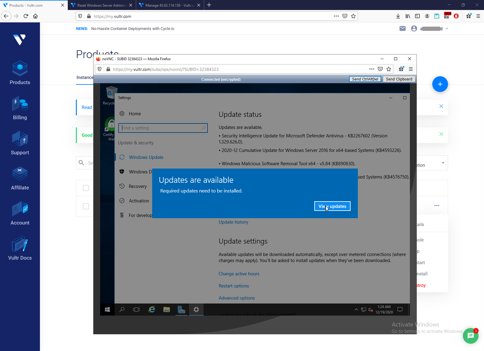The height and width of the screenshot is (351, 484).
Task: Expand the account name dropdown chevron
Action: (x=447, y=28)
